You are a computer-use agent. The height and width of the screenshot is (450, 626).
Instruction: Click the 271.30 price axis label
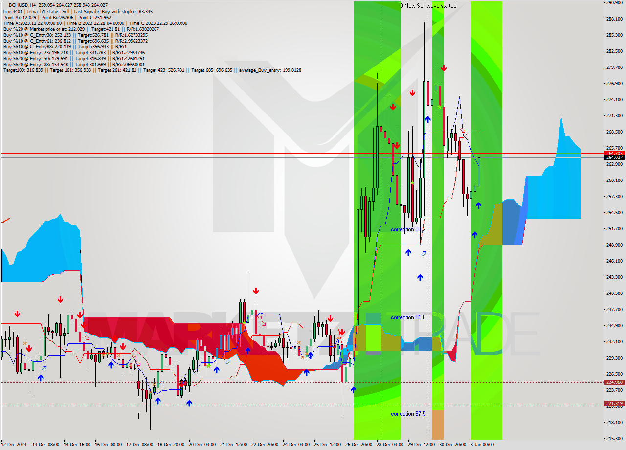coord(614,116)
